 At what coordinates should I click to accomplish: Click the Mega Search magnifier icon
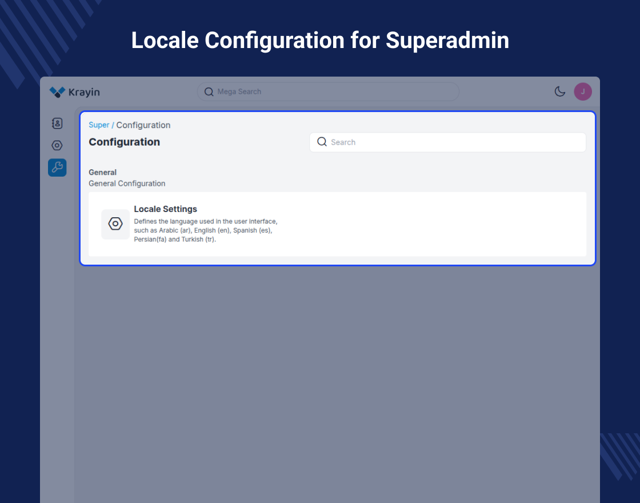point(209,92)
